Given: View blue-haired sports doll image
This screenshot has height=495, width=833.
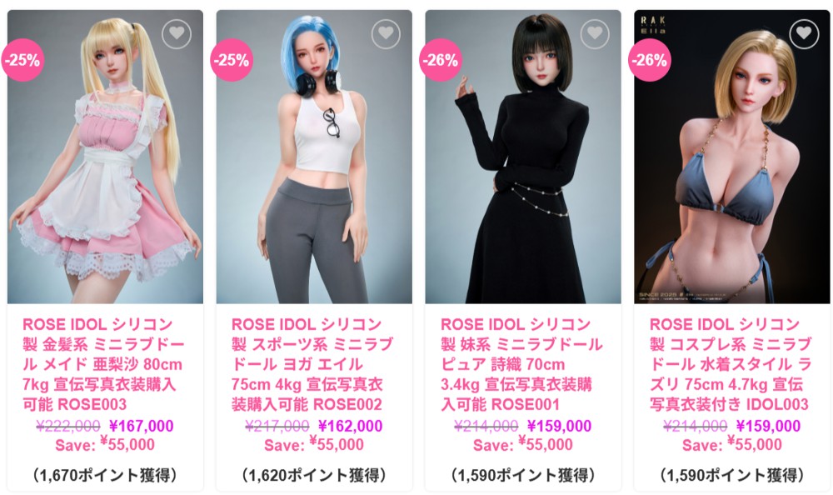Looking at the screenshot, I should point(314,157).
